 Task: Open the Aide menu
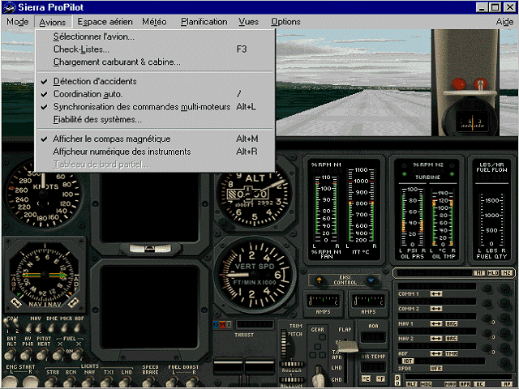504,22
